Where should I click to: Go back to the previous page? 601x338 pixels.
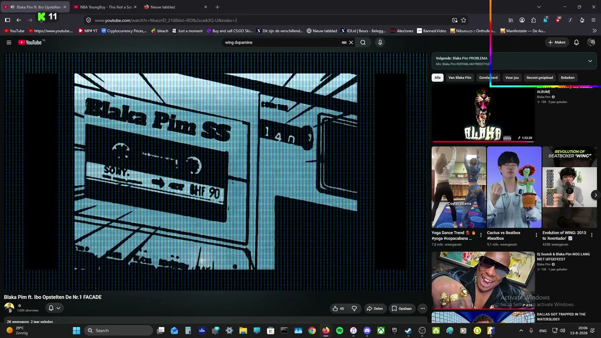pyautogui.click(x=19, y=20)
